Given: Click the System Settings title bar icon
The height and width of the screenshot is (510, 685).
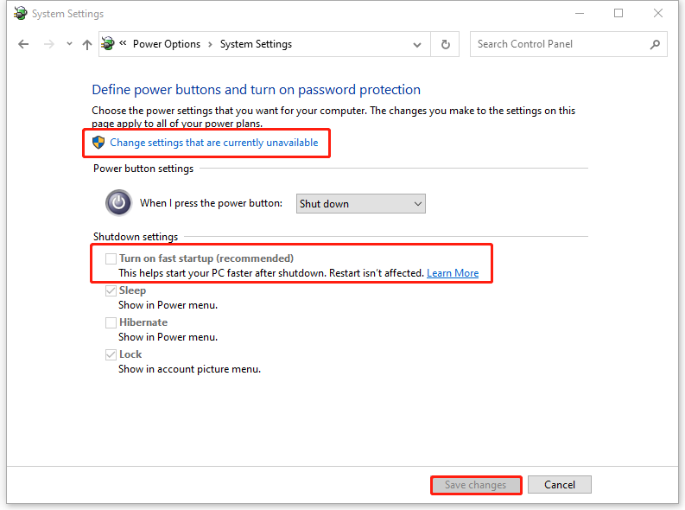Looking at the screenshot, I should click(20, 13).
